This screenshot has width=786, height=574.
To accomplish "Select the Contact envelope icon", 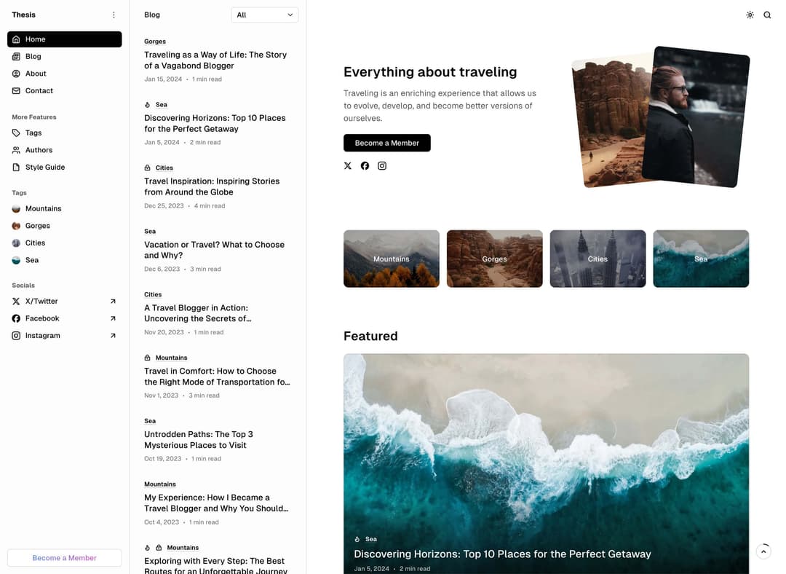I will click(16, 90).
